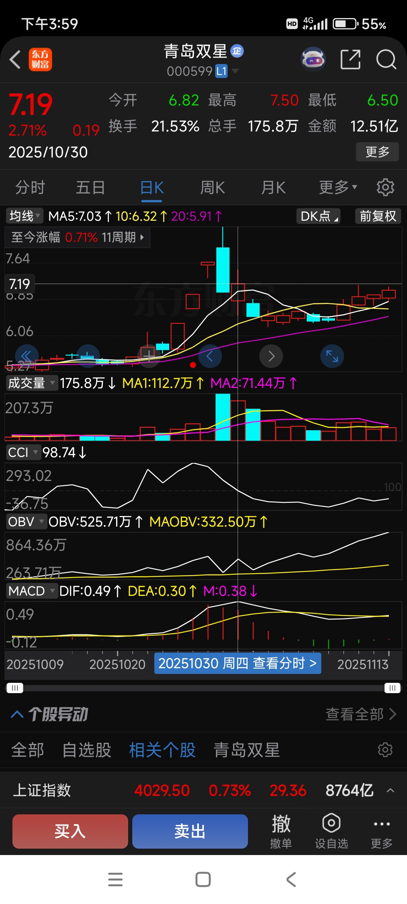The height and width of the screenshot is (904, 407).
Task: Tap 上证指数 value 4029.50
Action: pyautogui.click(x=162, y=790)
